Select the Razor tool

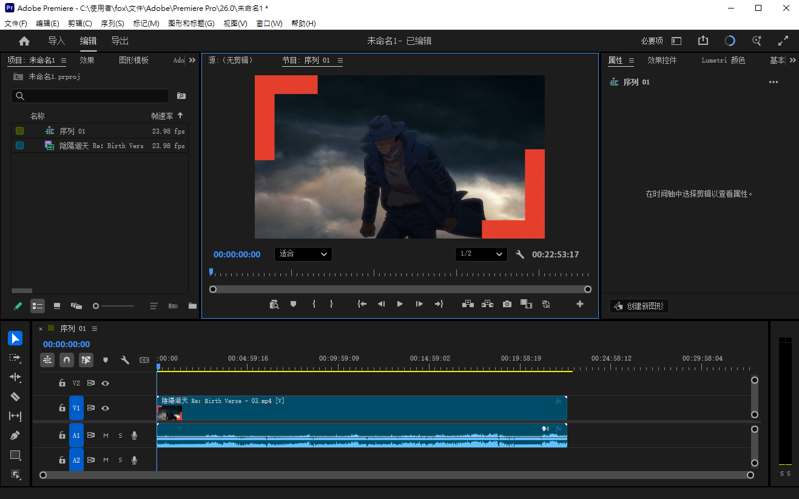[15, 396]
